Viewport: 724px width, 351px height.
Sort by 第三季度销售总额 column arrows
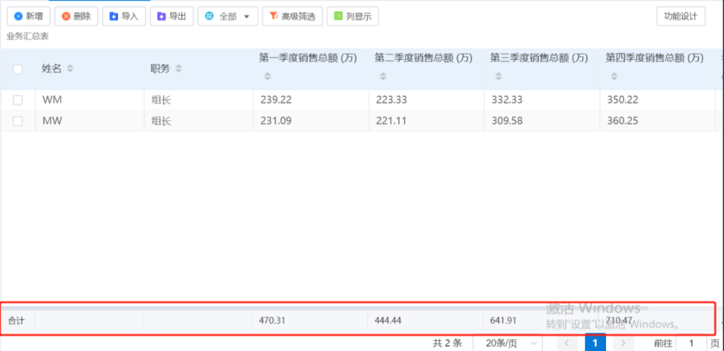pos(497,76)
